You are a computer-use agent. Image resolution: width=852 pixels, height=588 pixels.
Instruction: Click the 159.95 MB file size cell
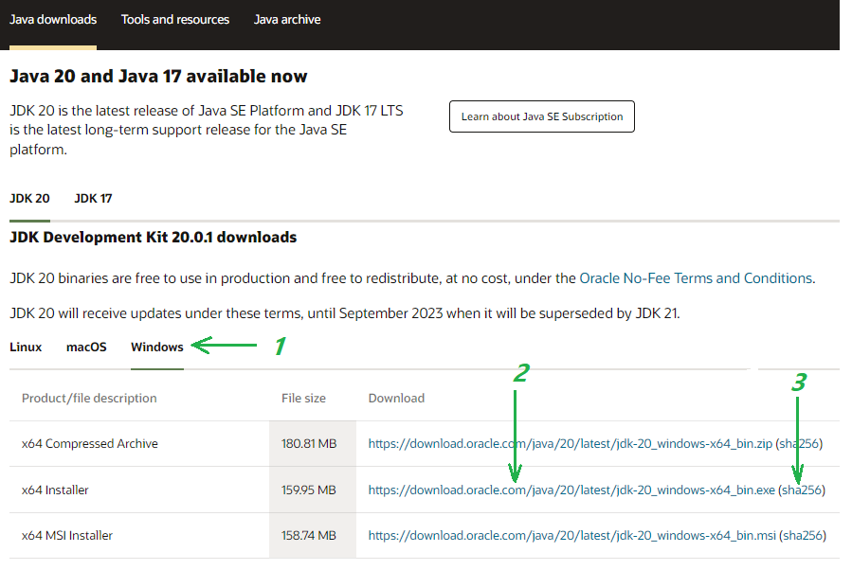point(313,490)
